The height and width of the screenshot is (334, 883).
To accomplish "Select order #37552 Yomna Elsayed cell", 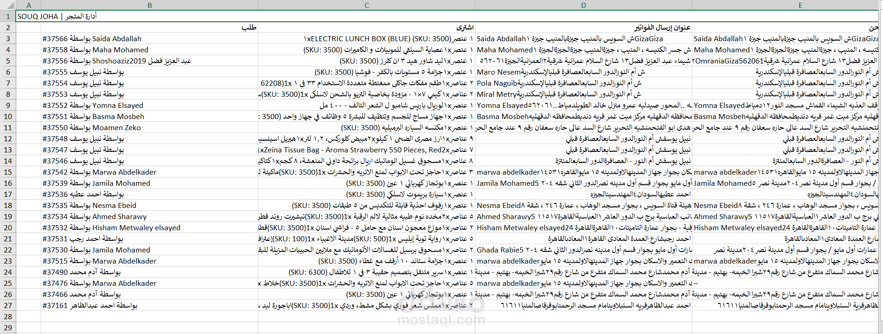I will pos(149,105).
